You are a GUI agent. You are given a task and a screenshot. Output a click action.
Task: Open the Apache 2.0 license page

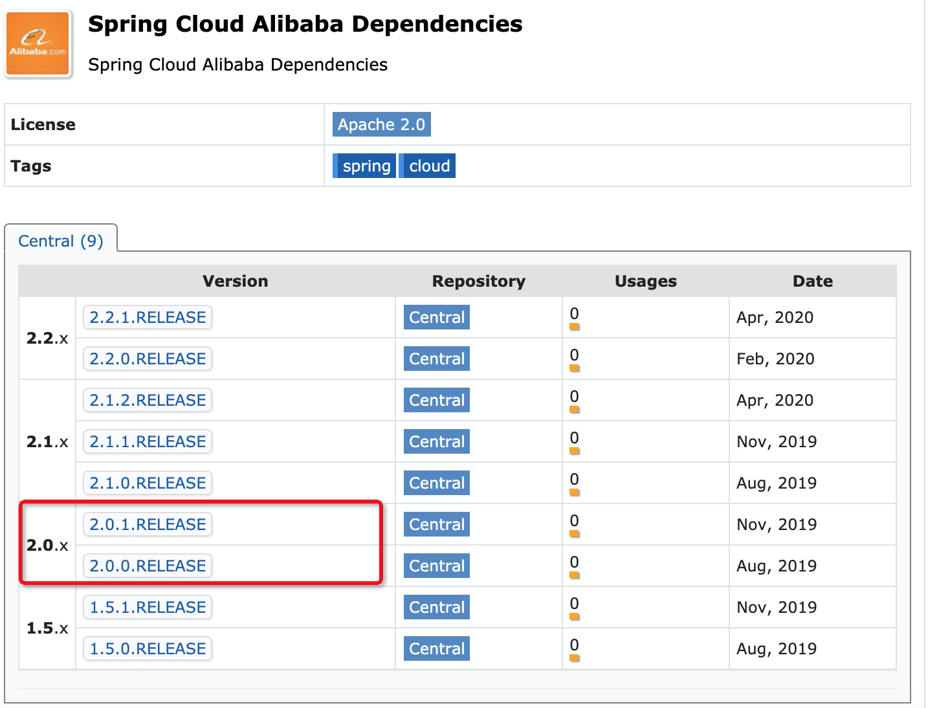[x=381, y=124]
